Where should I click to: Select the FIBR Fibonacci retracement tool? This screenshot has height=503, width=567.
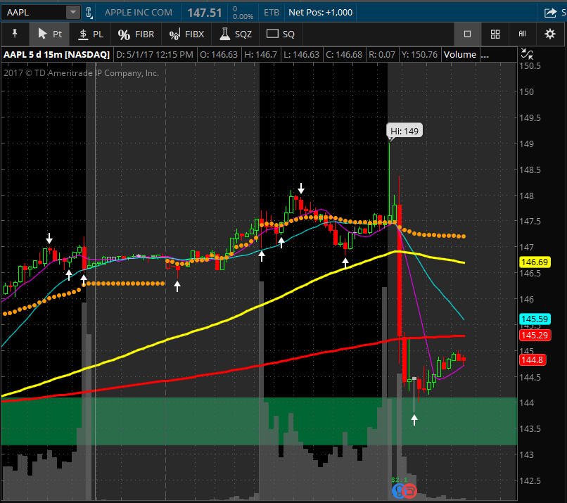pos(136,34)
